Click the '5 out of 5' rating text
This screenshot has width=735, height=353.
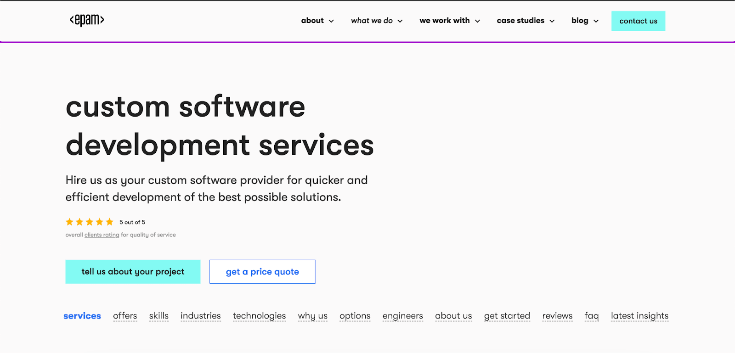tap(132, 222)
